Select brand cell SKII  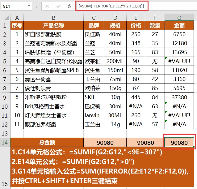94,97
